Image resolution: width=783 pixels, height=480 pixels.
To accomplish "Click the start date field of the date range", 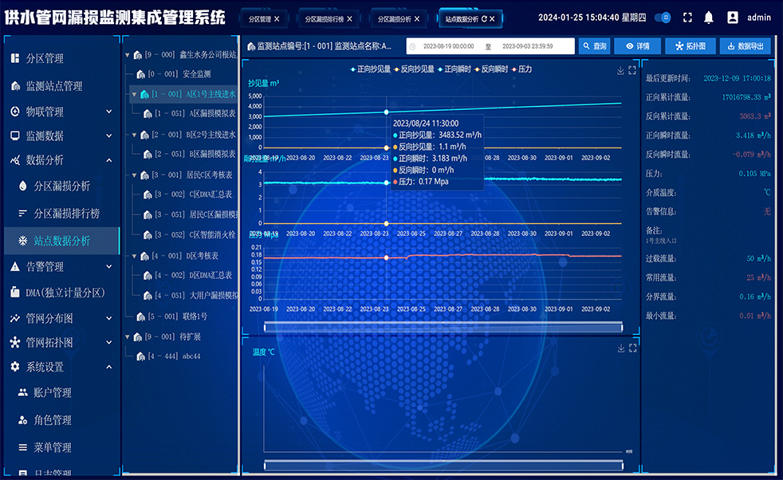I will 447,47.
